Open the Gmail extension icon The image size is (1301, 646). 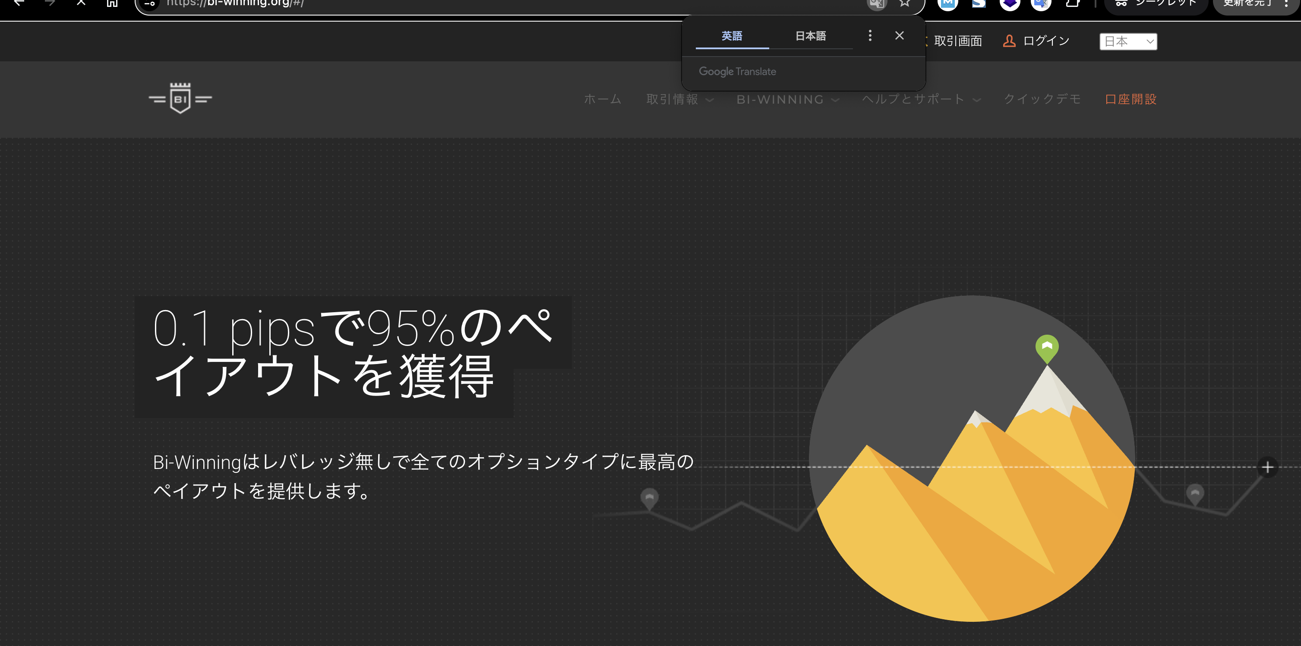(x=947, y=3)
